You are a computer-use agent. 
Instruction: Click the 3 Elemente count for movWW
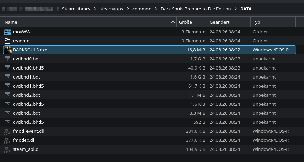click(x=193, y=32)
